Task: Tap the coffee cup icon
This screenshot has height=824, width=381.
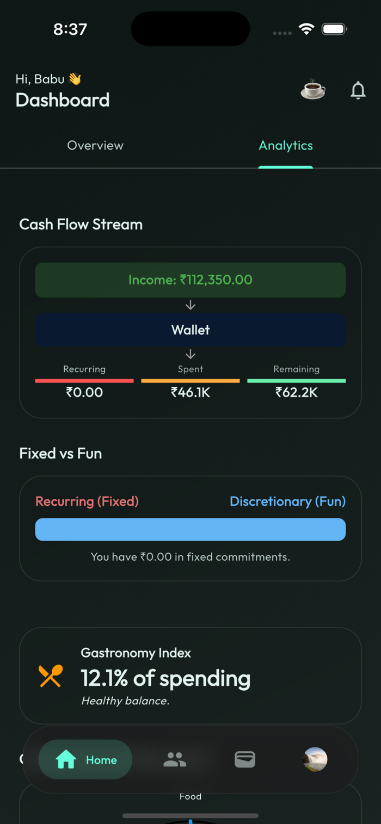Action: (313, 89)
